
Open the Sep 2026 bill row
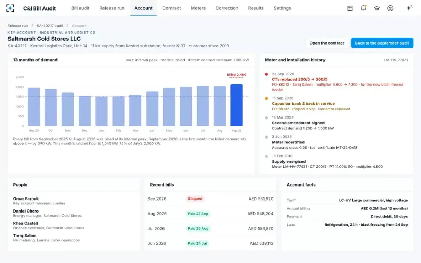(x=210, y=199)
